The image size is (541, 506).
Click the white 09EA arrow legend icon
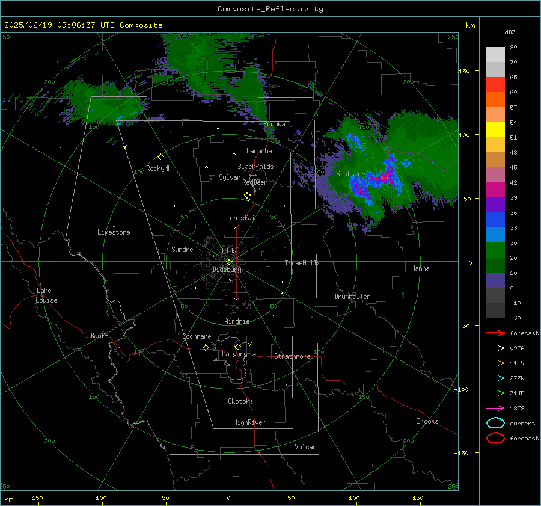[495, 348]
